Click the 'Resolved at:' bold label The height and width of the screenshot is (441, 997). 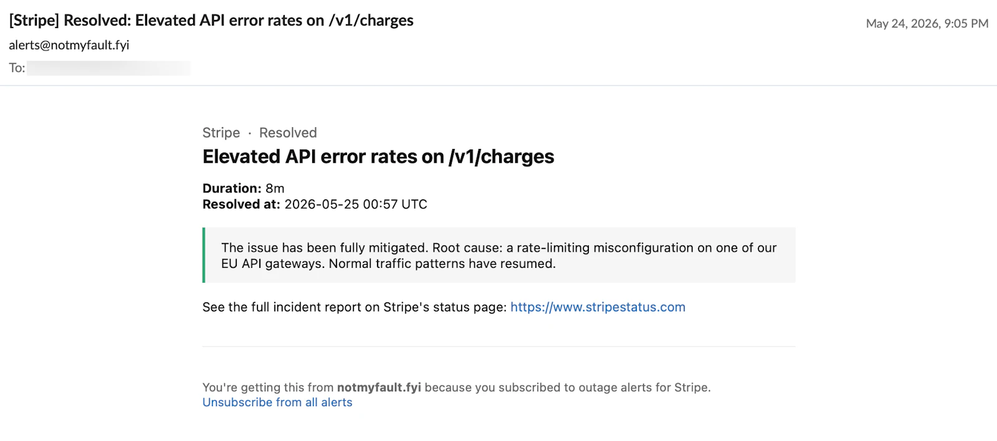(241, 204)
